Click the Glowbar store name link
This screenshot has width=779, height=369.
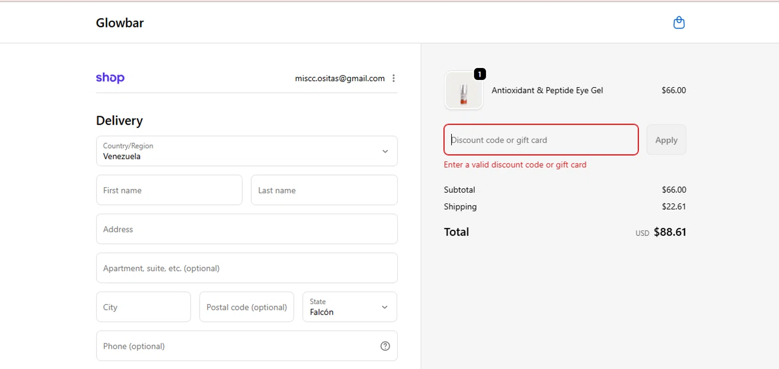click(120, 23)
